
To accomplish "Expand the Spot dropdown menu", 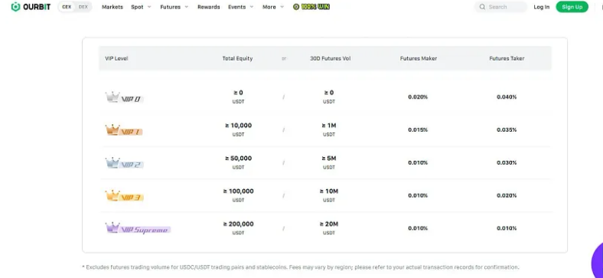I will 141,7.
